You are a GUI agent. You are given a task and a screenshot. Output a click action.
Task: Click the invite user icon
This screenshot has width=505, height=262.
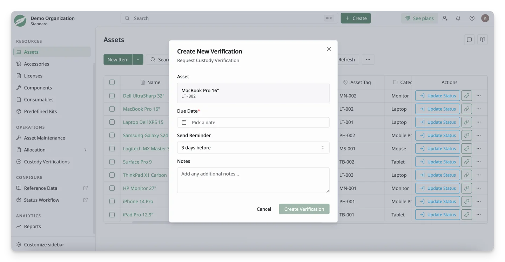pos(445,18)
